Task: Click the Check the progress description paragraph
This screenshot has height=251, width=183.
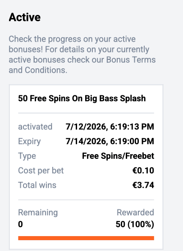Action: pos(82,54)
